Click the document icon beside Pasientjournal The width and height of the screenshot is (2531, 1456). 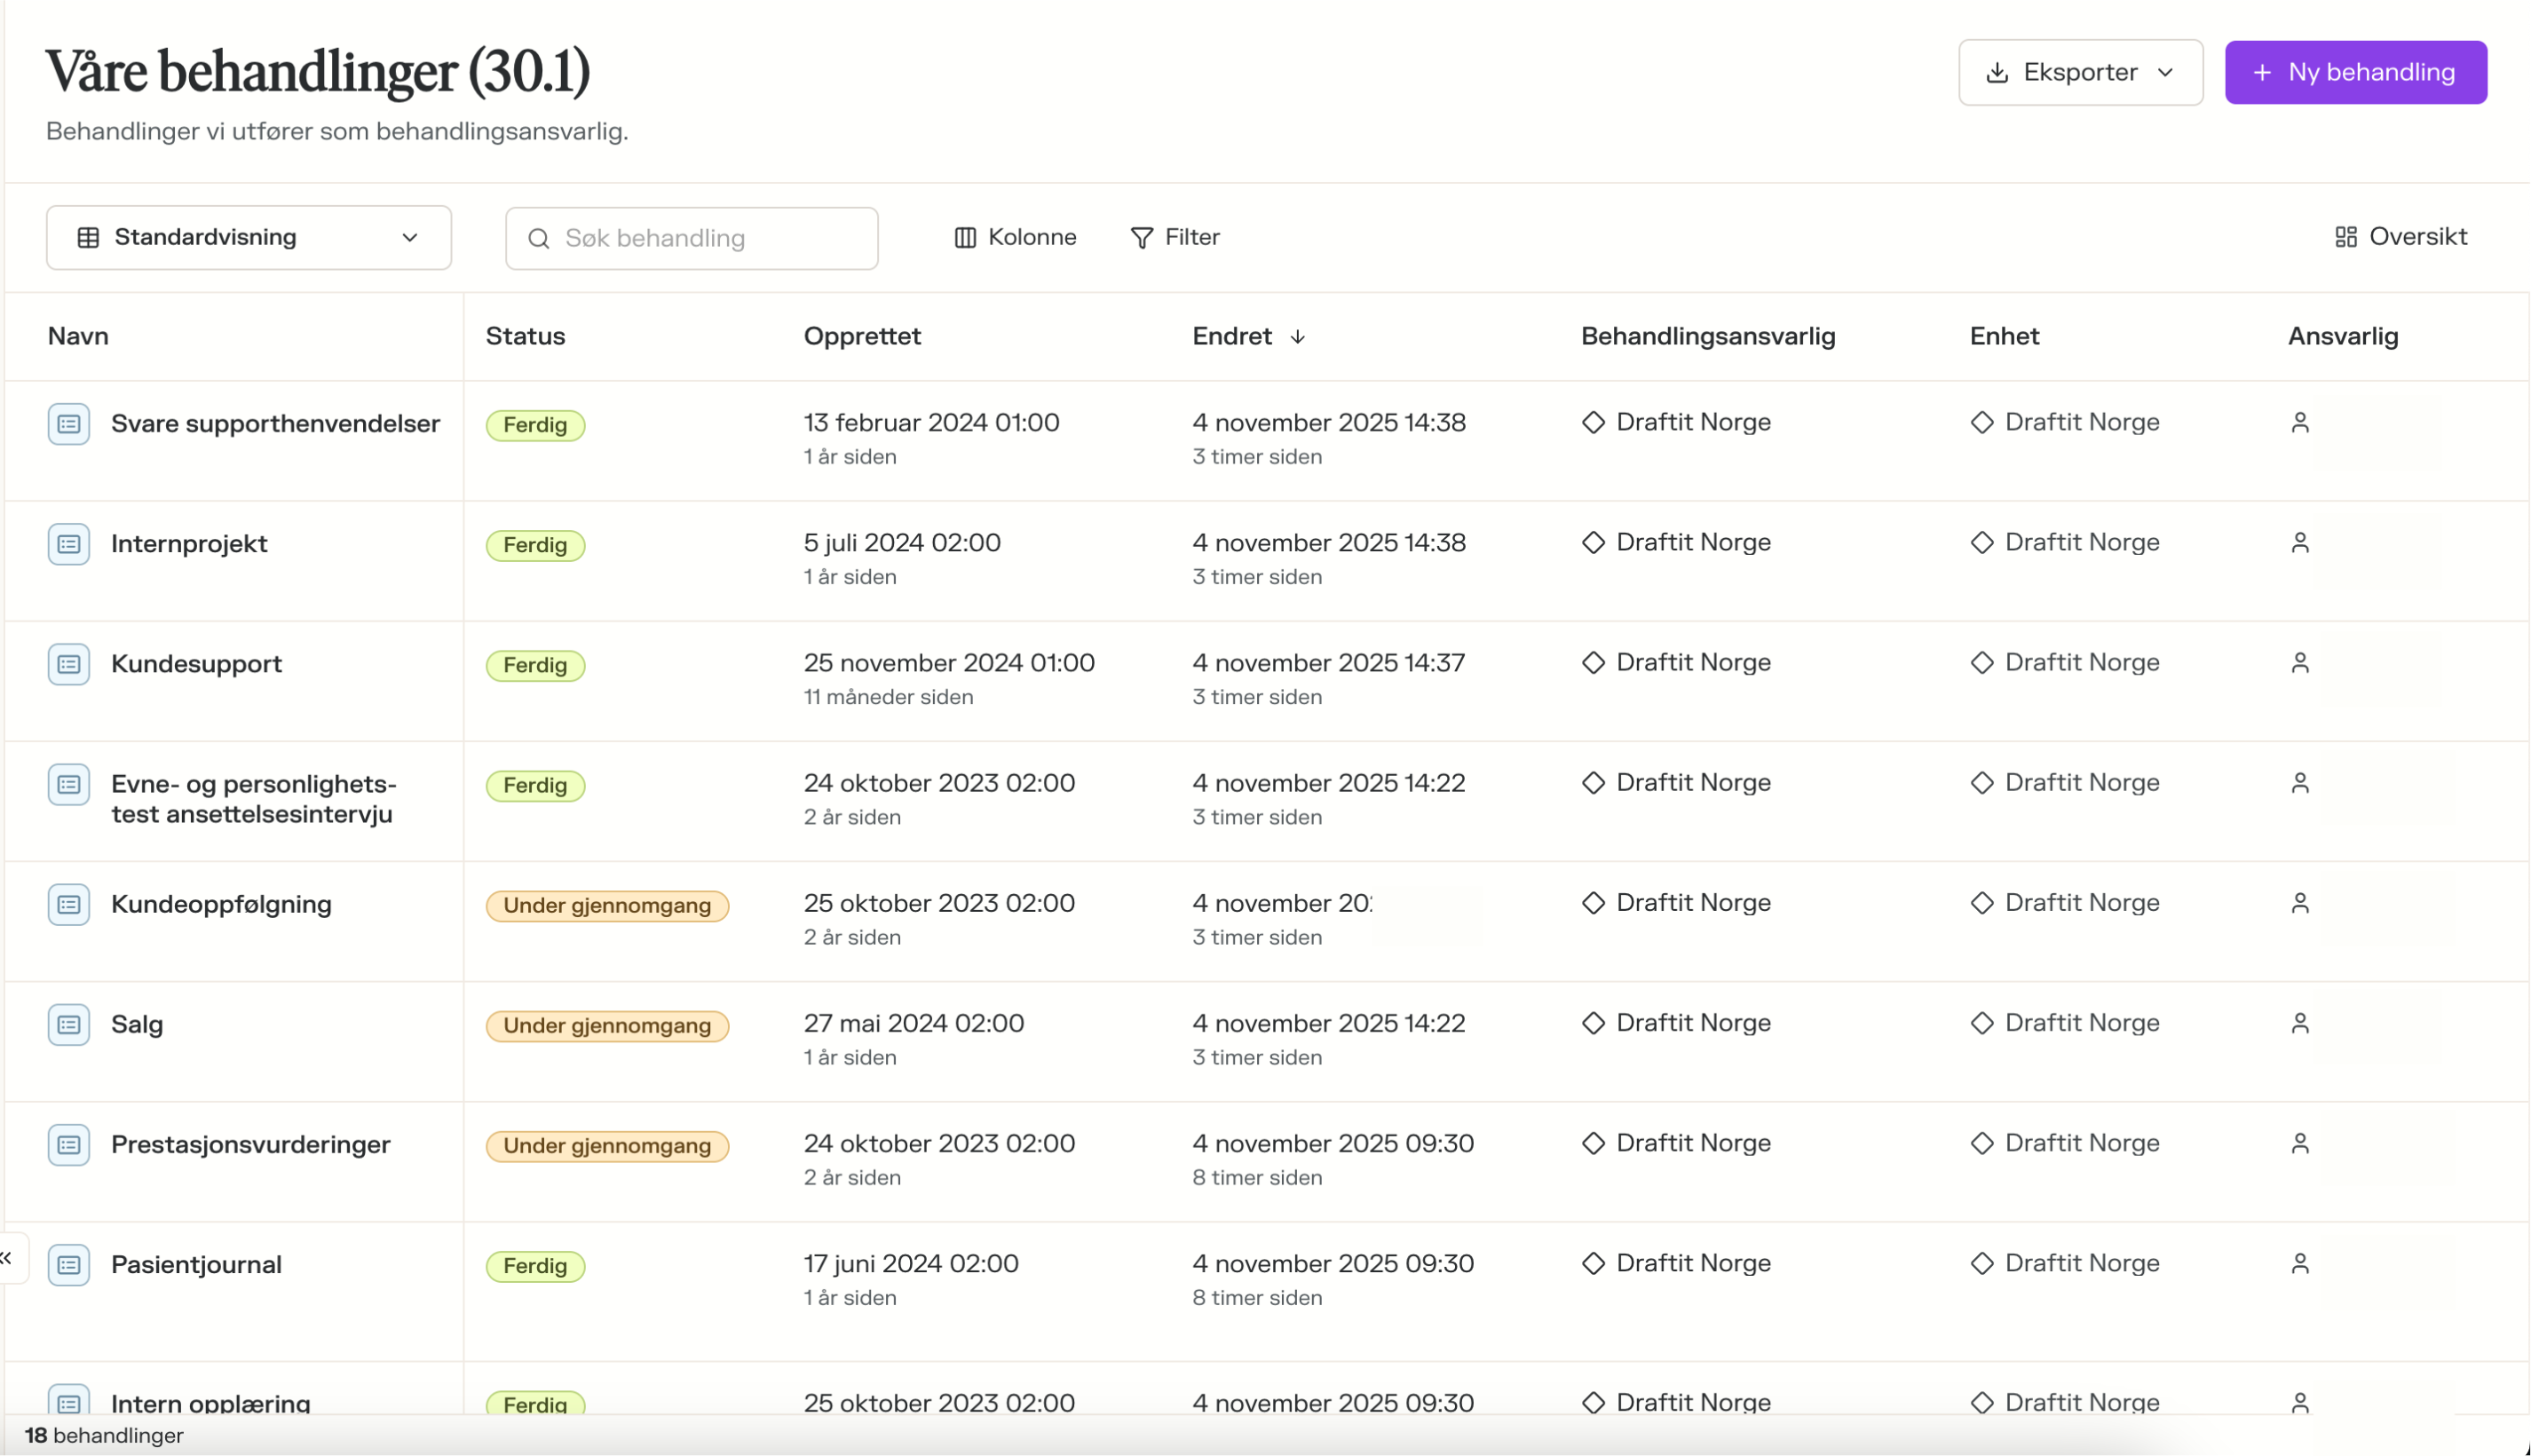pos(68,1265)
